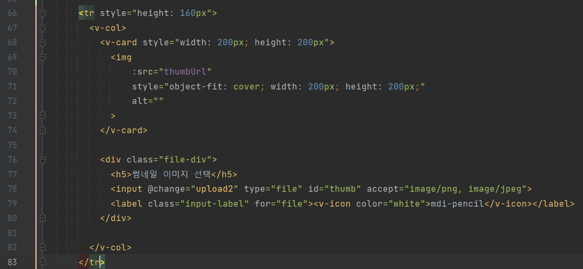Click the thumbUrl binding value
The height and width of the screenshot is (269, 583).
point(185,71)
